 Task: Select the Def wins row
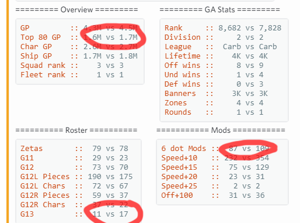point(214,84)
